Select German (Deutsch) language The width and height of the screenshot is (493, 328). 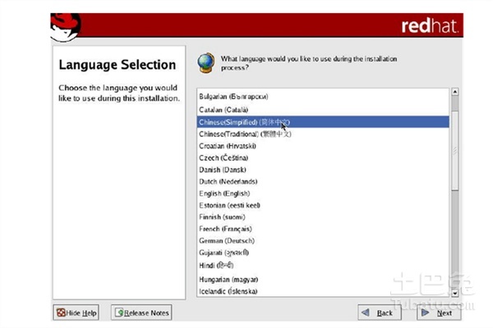pyautogui.click(x=323, y=241)
